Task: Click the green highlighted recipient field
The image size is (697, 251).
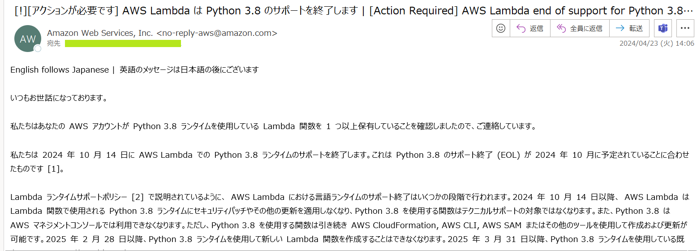Action: [123, 43]
